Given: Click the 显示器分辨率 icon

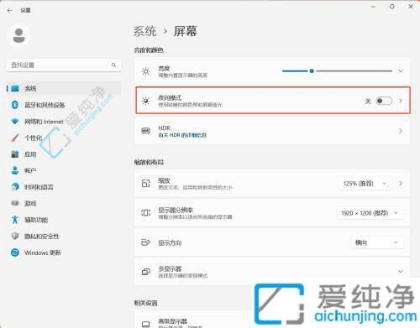Looking at the screenshot, I should [x=145, y=213].
